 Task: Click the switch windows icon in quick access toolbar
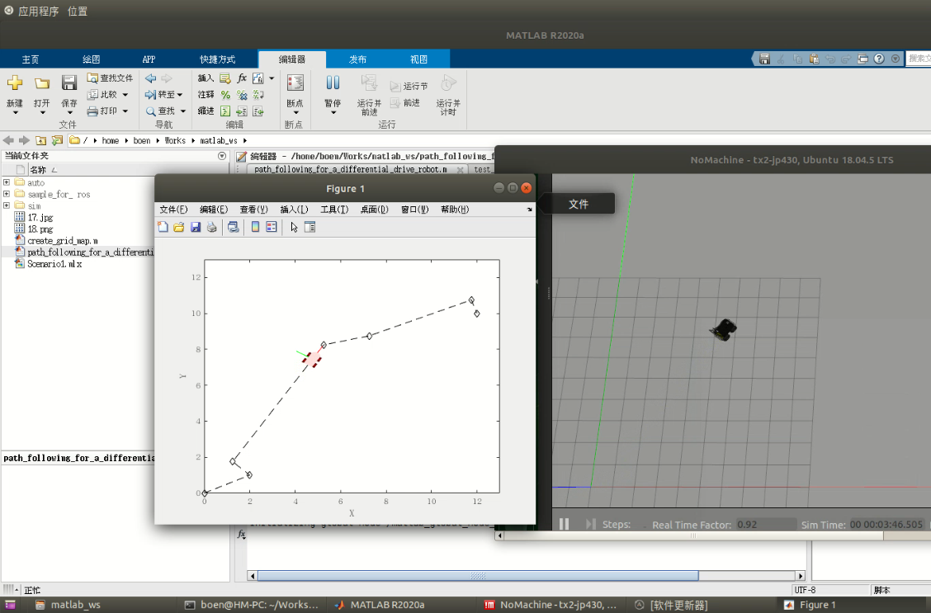point(862,59)
